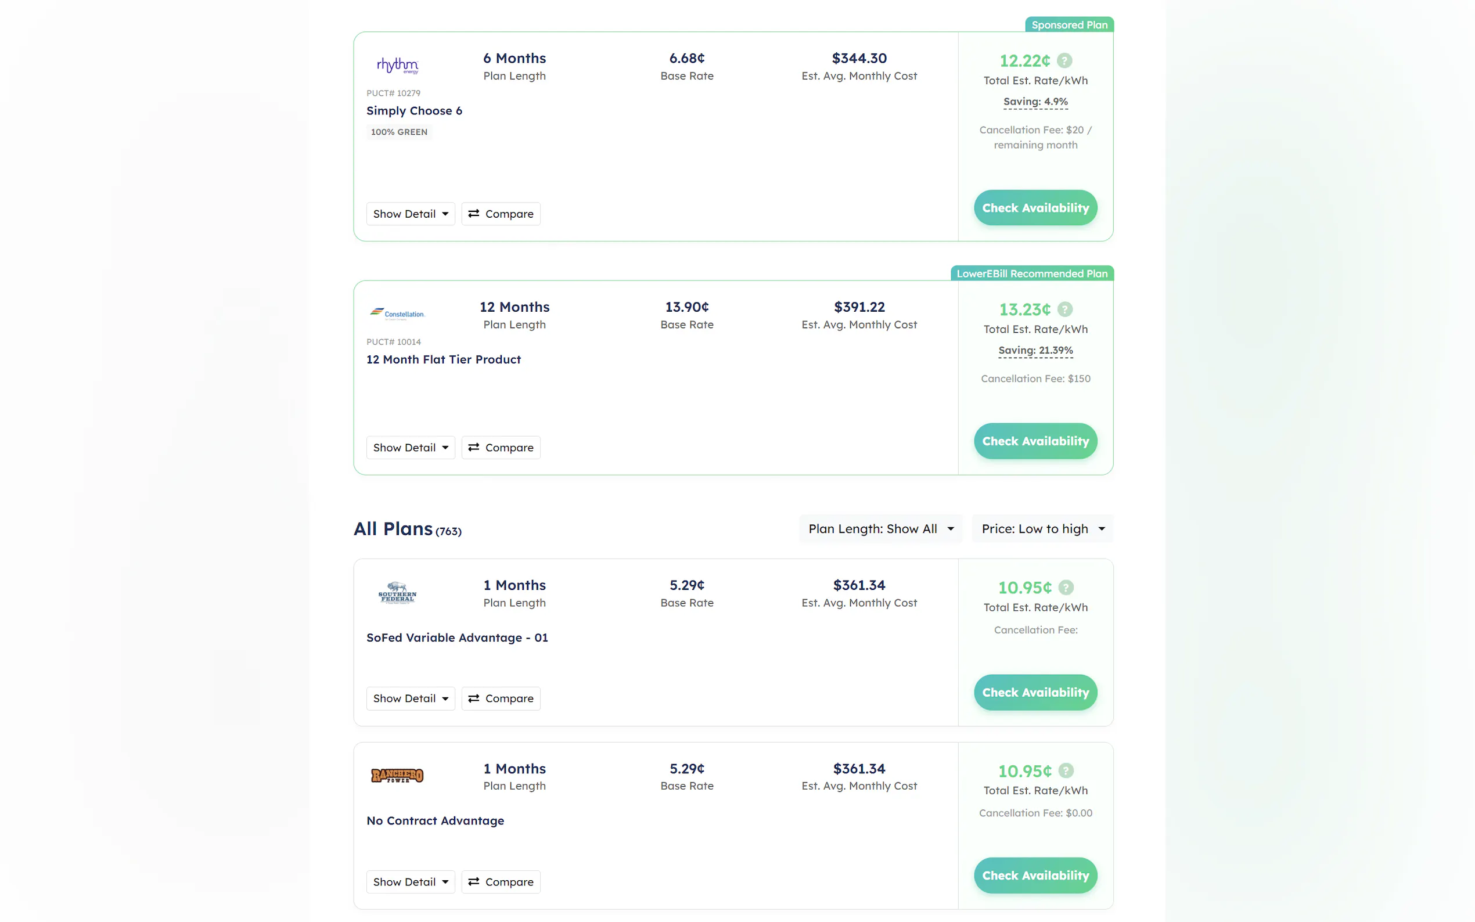Click help icon beside Ranchero Power 10.95¢ rate

[1065, 771]
